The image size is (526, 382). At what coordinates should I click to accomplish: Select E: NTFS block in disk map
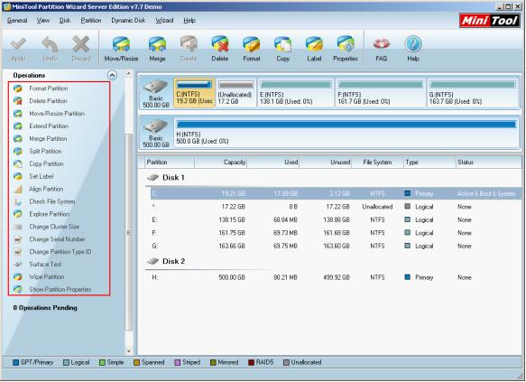pyautogui.click(x=296, y=93)
